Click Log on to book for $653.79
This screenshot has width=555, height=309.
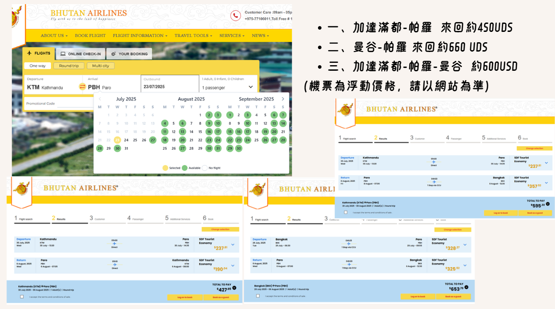pyautogui.click(x=418, y=297)
